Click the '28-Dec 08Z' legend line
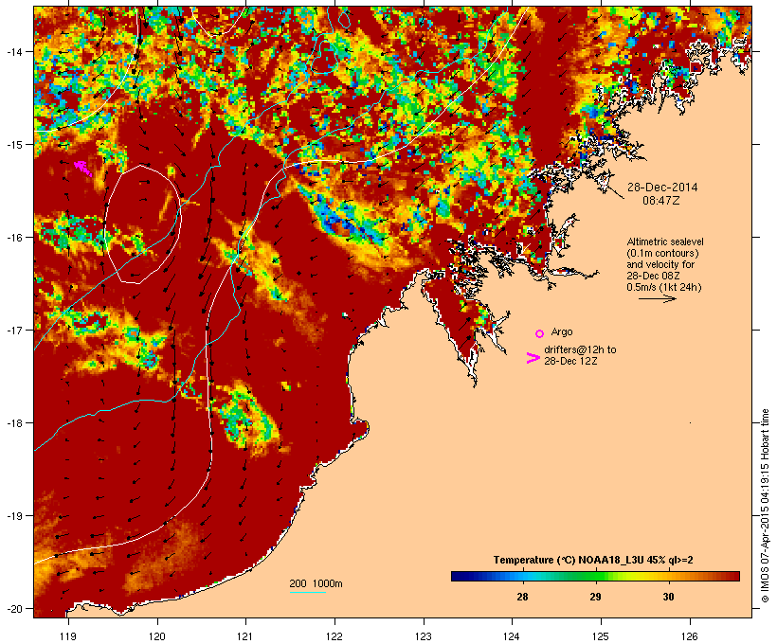 [653, 276]
